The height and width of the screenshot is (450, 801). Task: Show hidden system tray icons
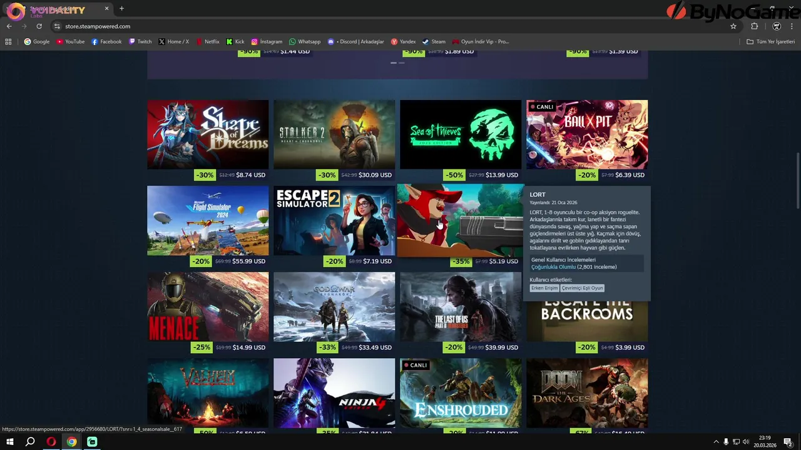tap(716, 442)
